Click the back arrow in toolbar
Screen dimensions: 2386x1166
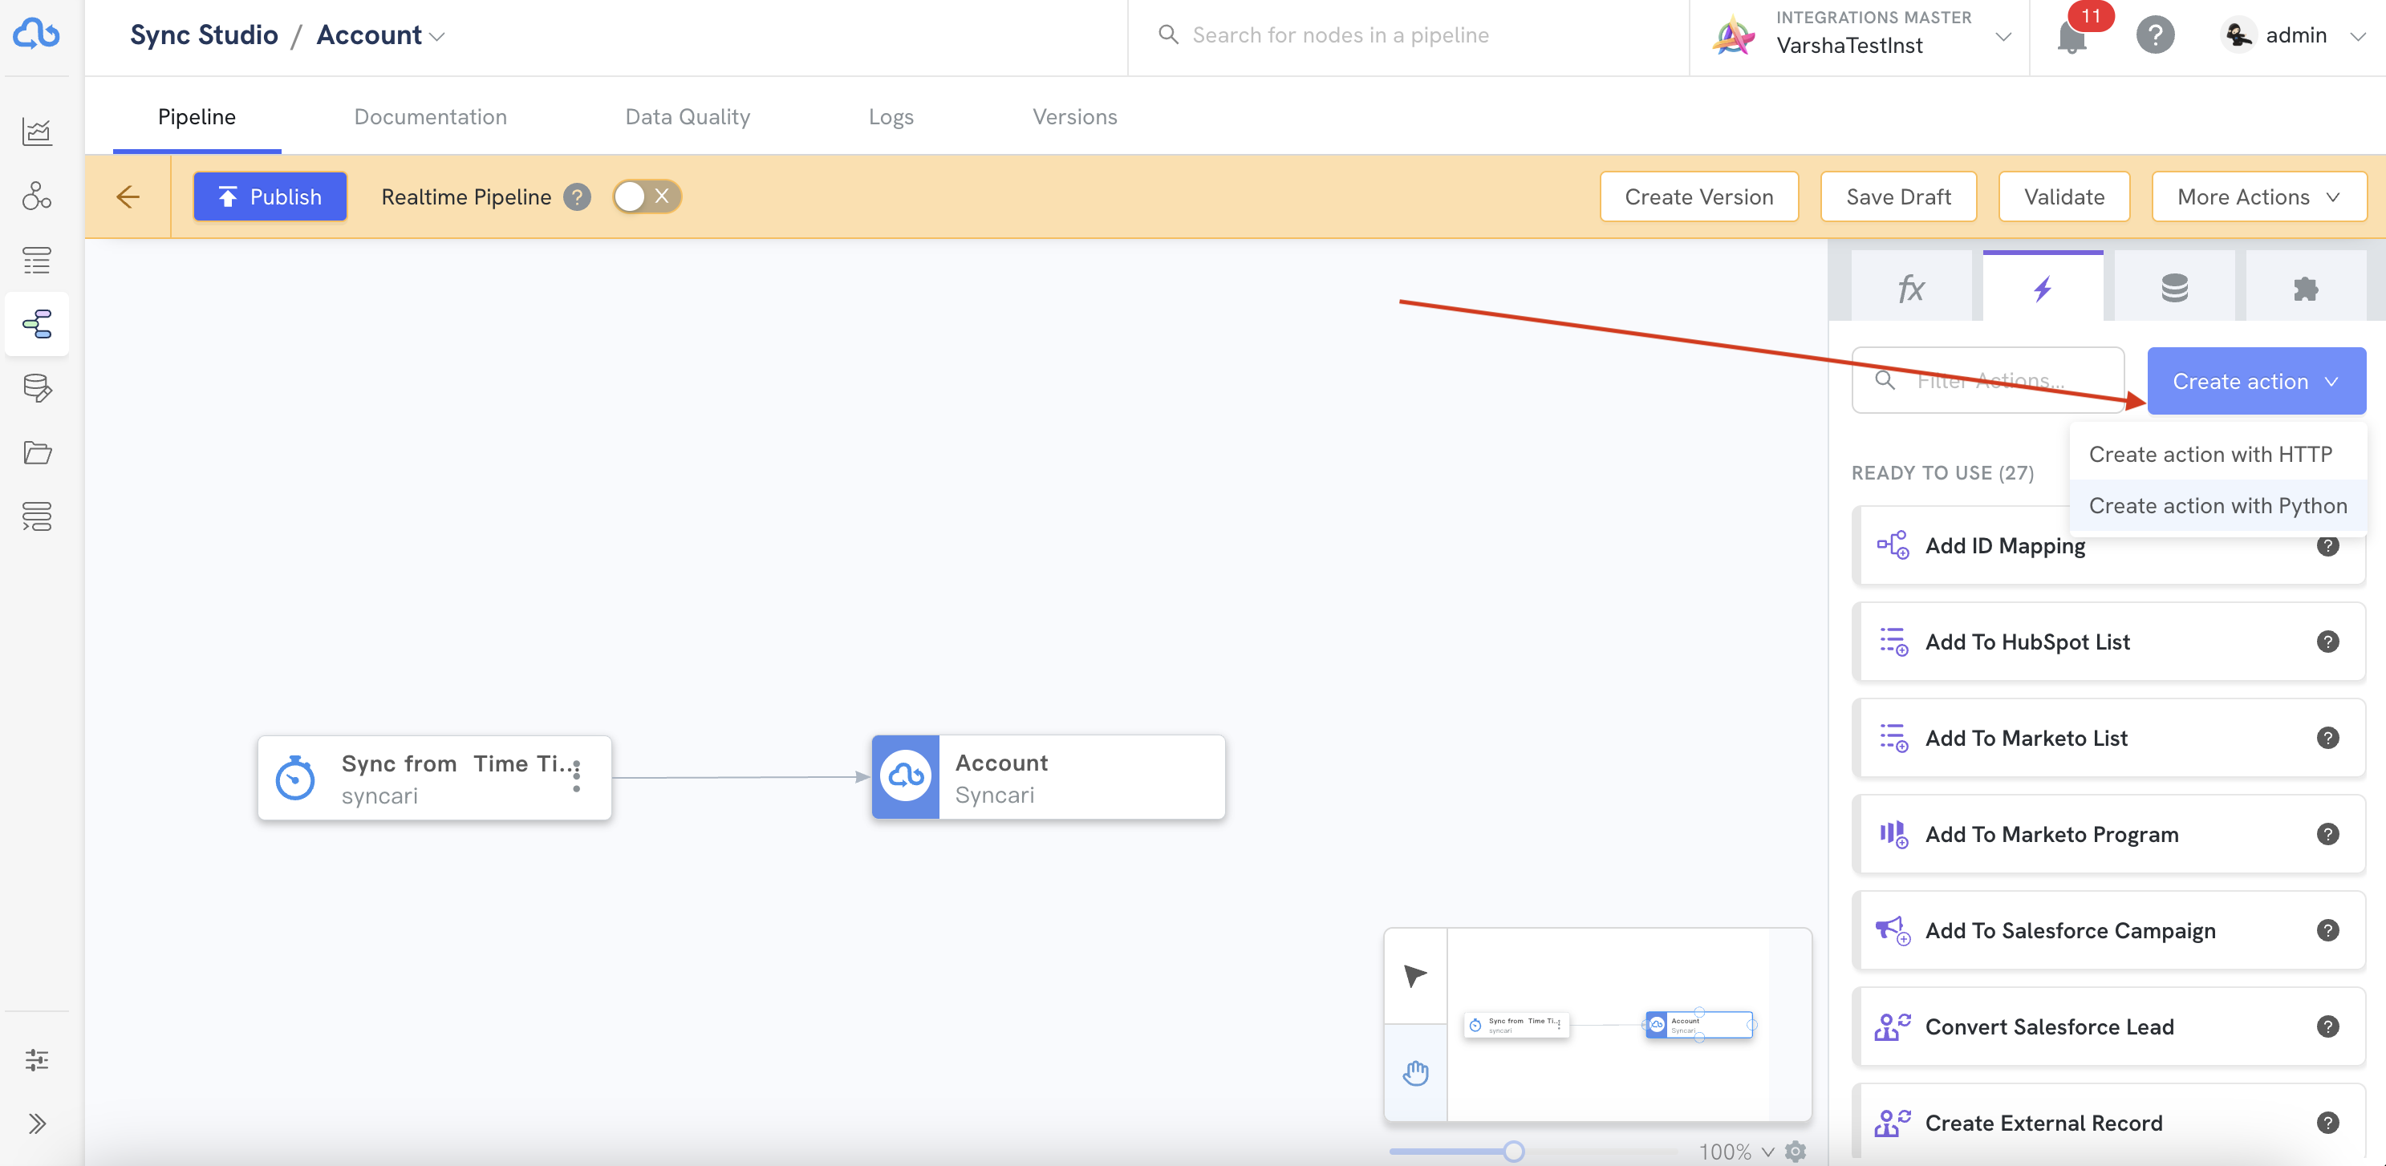(128, 196)
